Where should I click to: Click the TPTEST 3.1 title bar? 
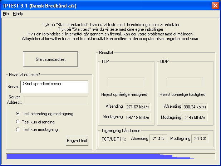coord(106,6)
